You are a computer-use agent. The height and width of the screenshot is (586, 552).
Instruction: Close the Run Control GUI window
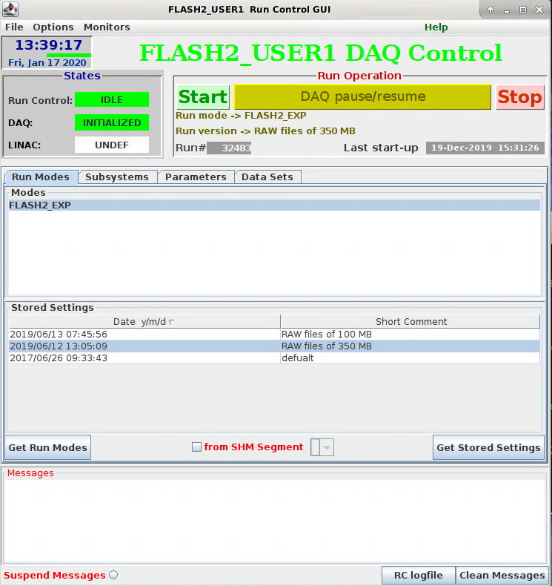[539, 10]
